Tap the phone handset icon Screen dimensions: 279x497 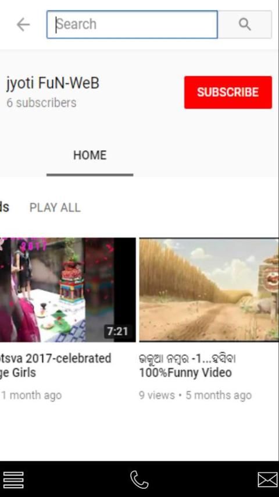coord(139,480)
